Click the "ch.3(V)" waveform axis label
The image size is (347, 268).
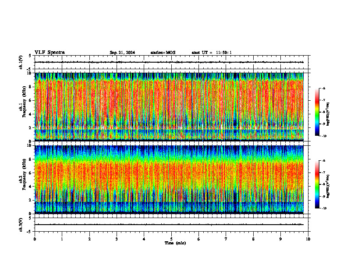(x=21, y=225)
